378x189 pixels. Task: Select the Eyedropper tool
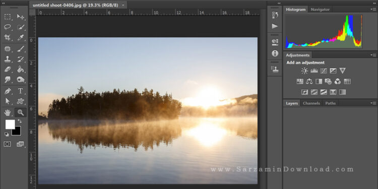point(21,37)
